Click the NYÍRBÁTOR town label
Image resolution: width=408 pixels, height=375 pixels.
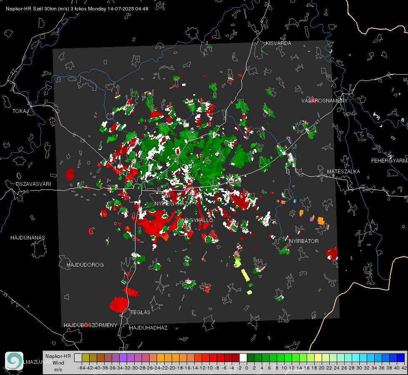pos(304,241)
